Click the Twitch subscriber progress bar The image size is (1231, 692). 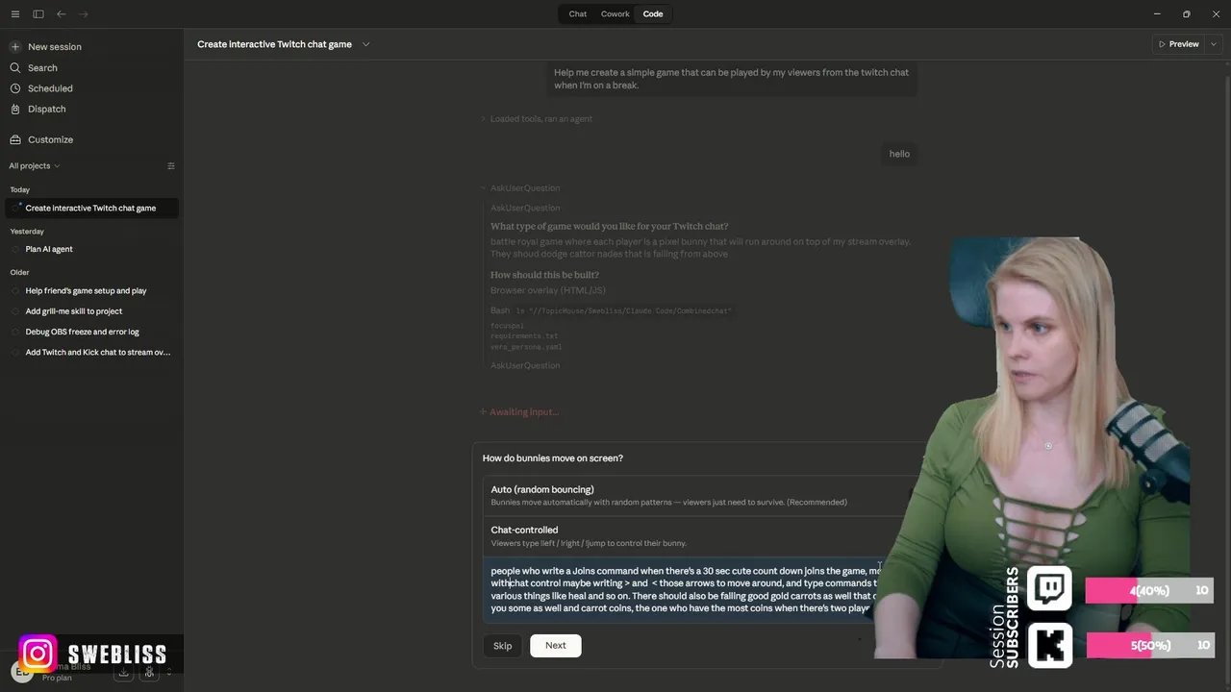(x=1149, y=591)
